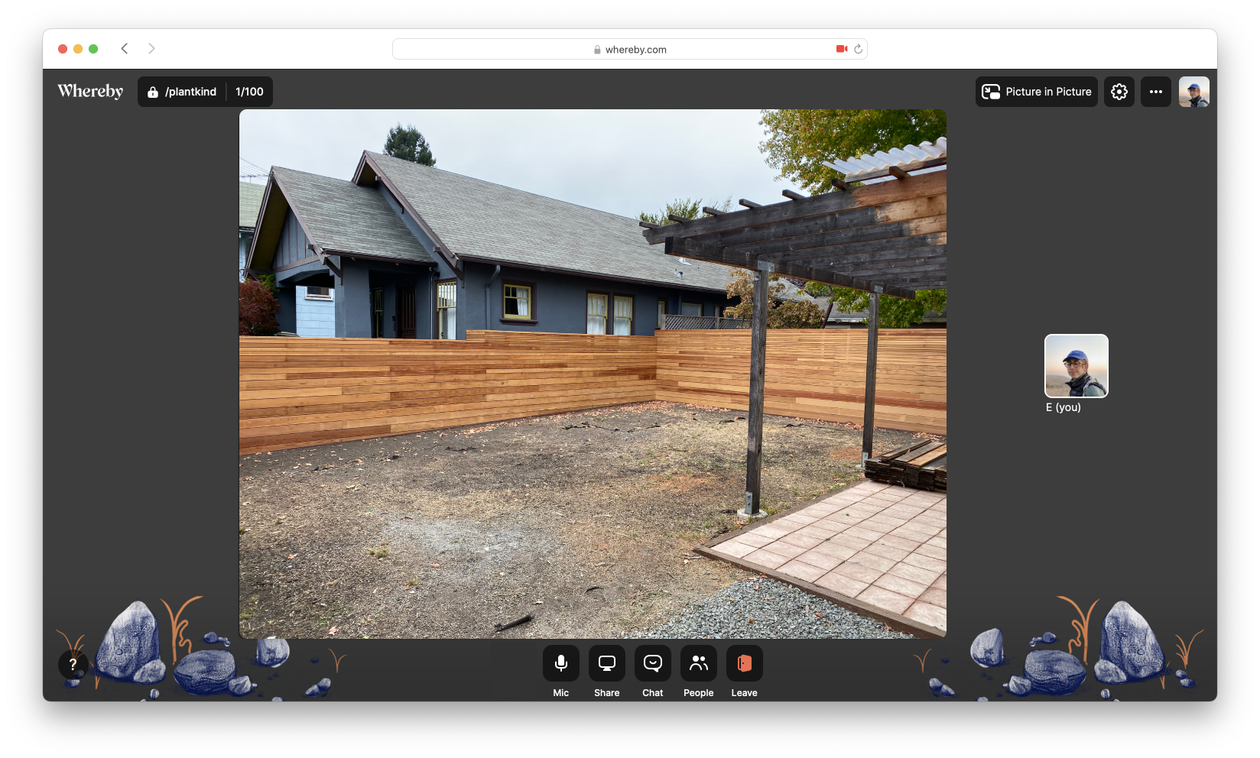
Task: Open settings gear in top bar
Action: [x=1119, y=92]
